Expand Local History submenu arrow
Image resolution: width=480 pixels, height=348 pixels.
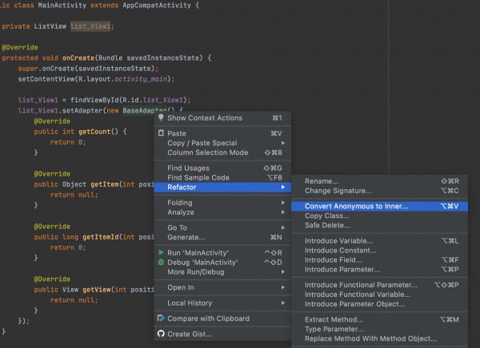point(283,303)
